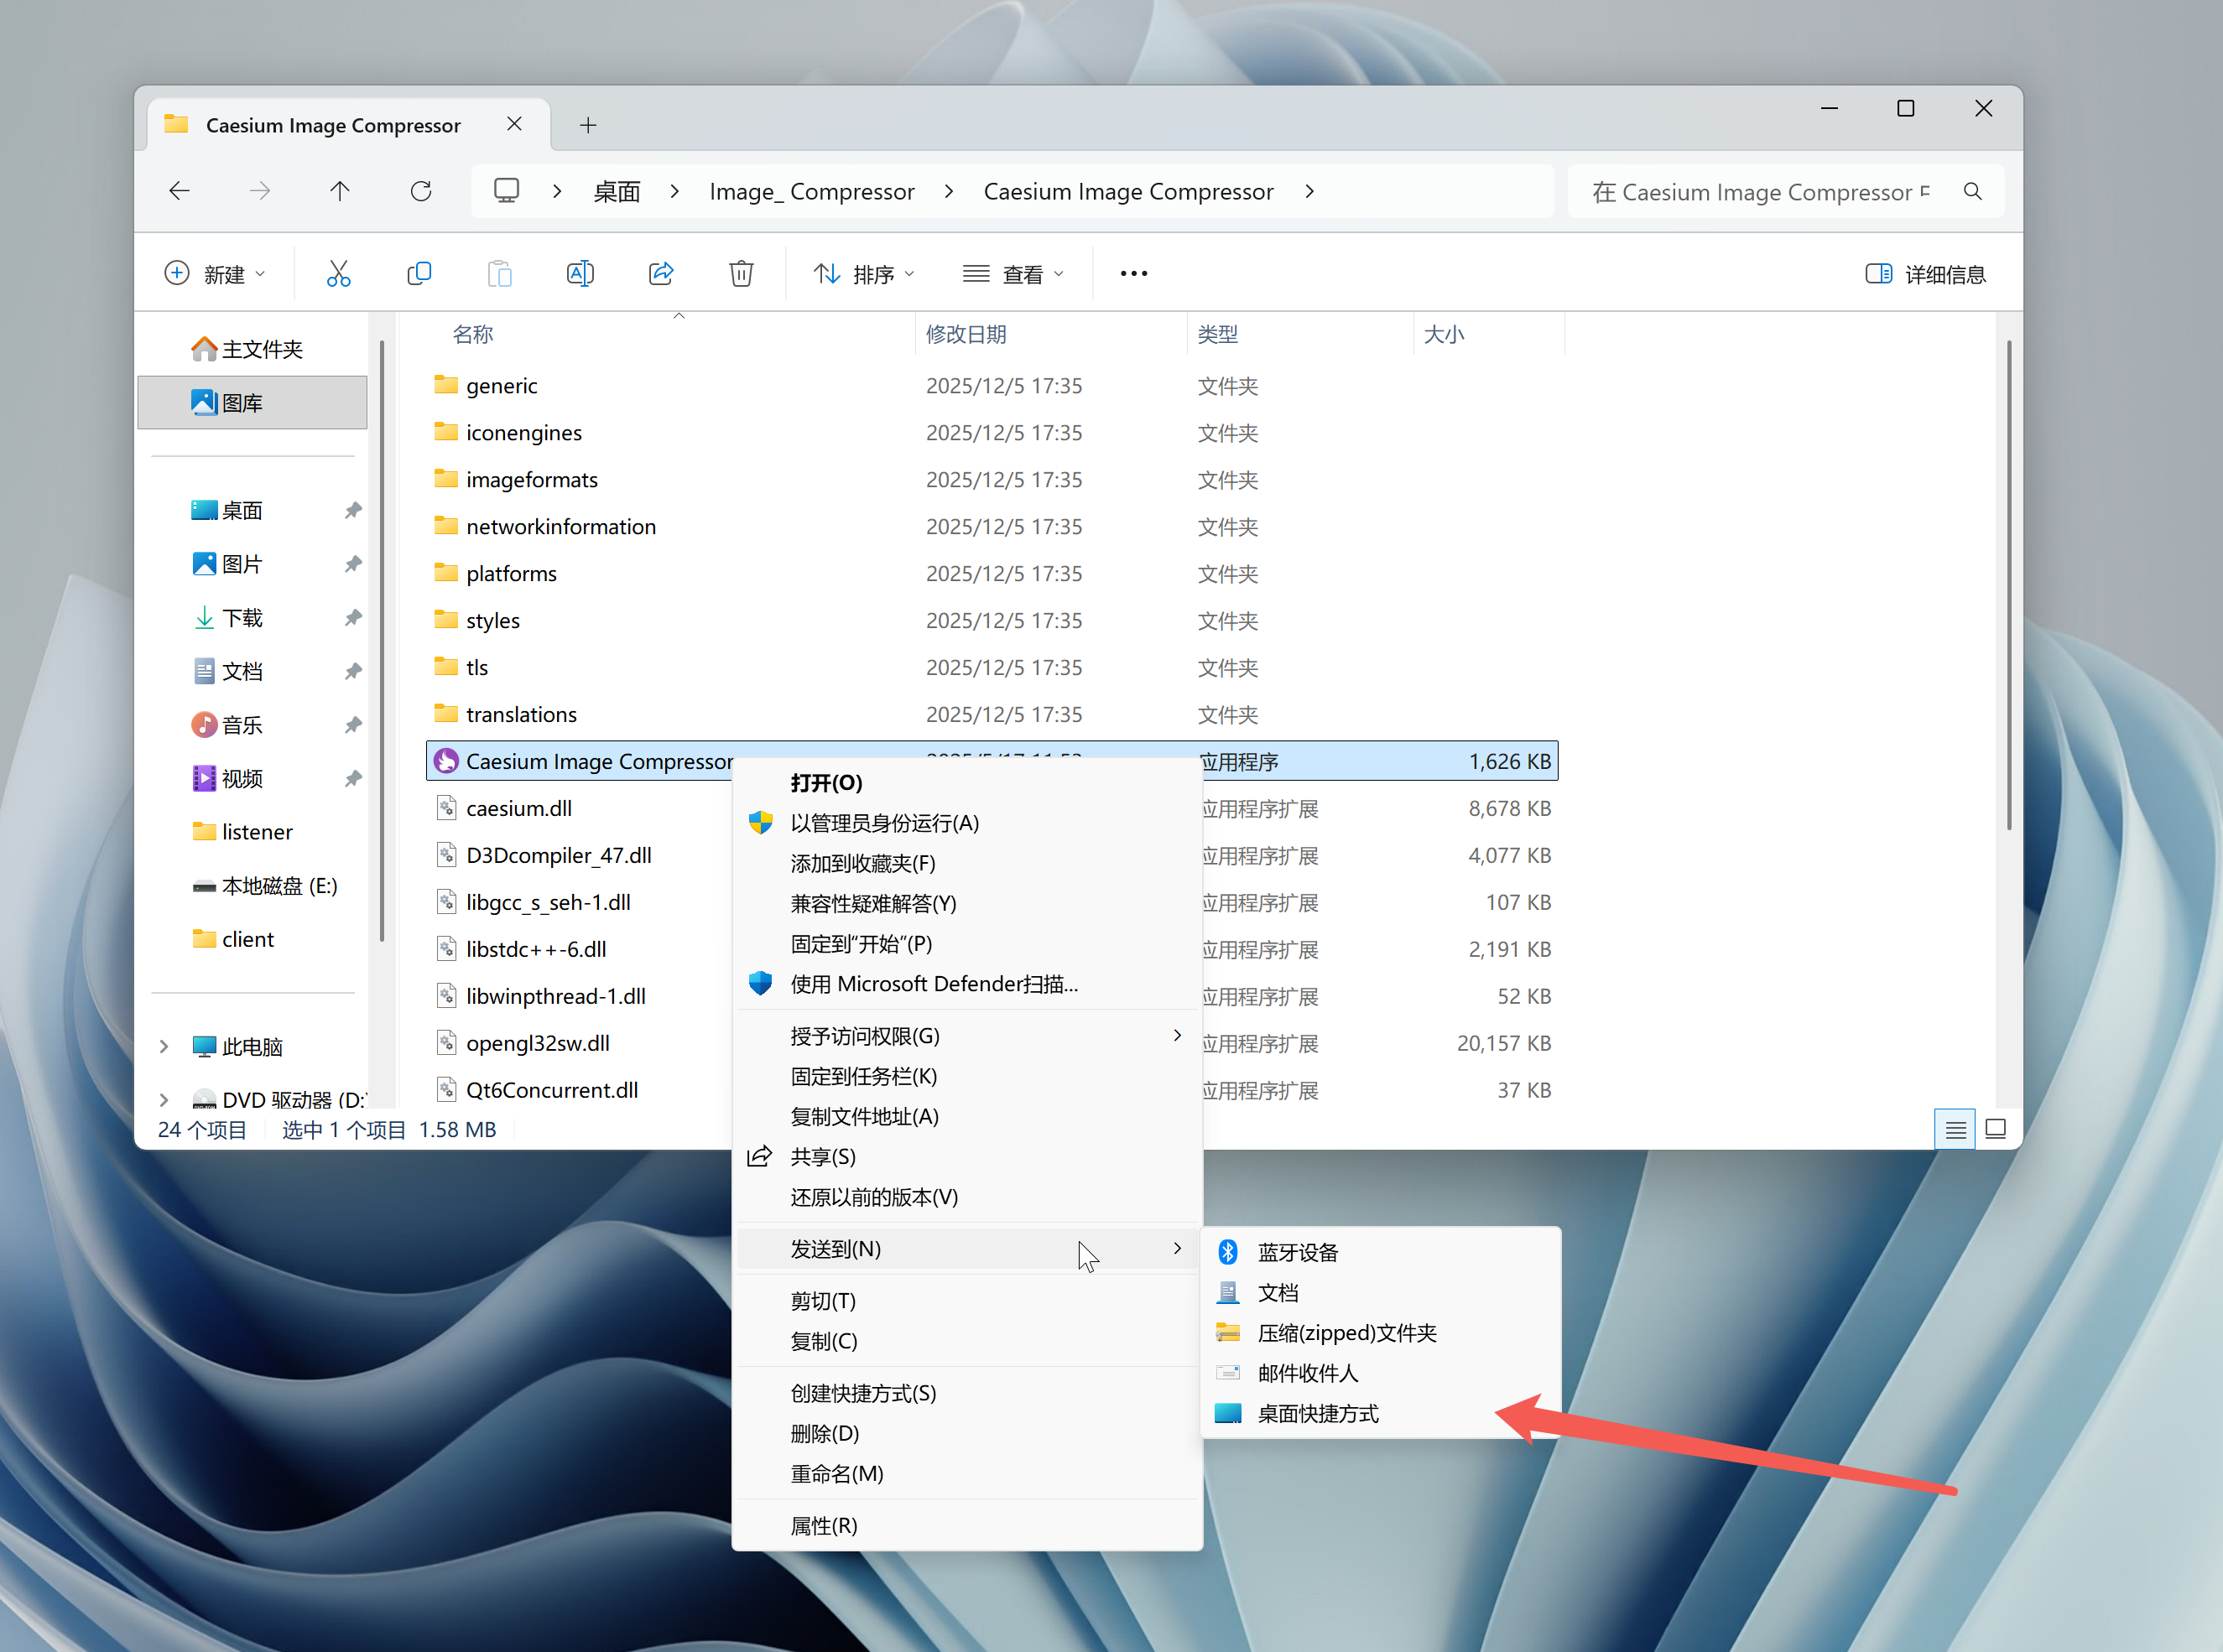Switch to details list view in status bar

pos(1955,1129)
